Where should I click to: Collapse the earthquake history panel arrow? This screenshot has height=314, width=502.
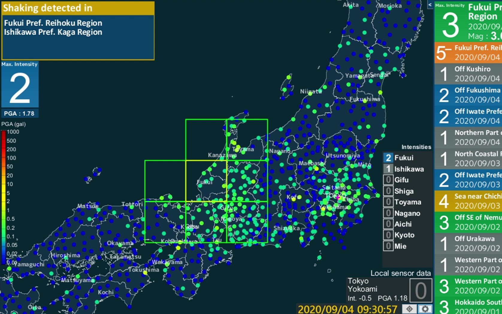(x=430, y=5)
